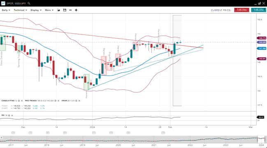Image resolution: width=267 pixels, height=148 pixels.
Task: Click the PRO TRENDS indicator label
Action: (x=31, y=101)
